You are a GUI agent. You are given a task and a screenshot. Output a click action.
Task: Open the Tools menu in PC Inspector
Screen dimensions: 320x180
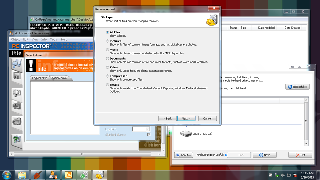tap(54, 39)
